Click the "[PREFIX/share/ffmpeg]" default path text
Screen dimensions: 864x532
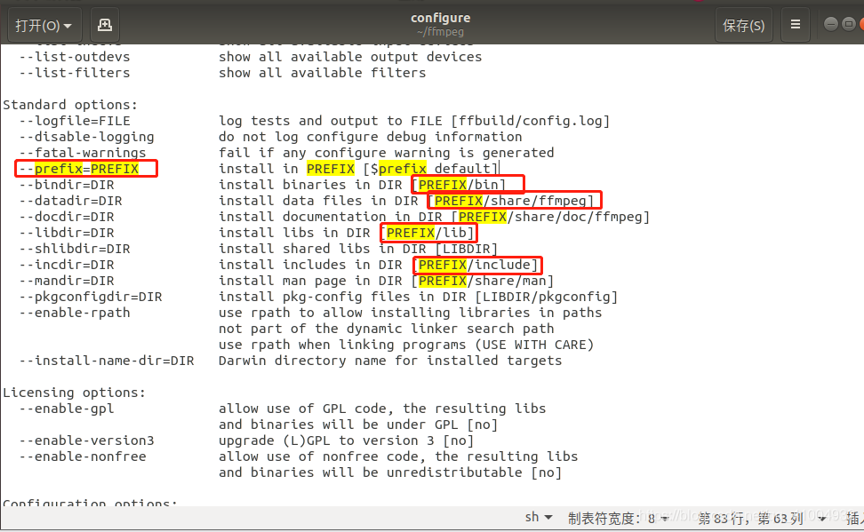511,201
